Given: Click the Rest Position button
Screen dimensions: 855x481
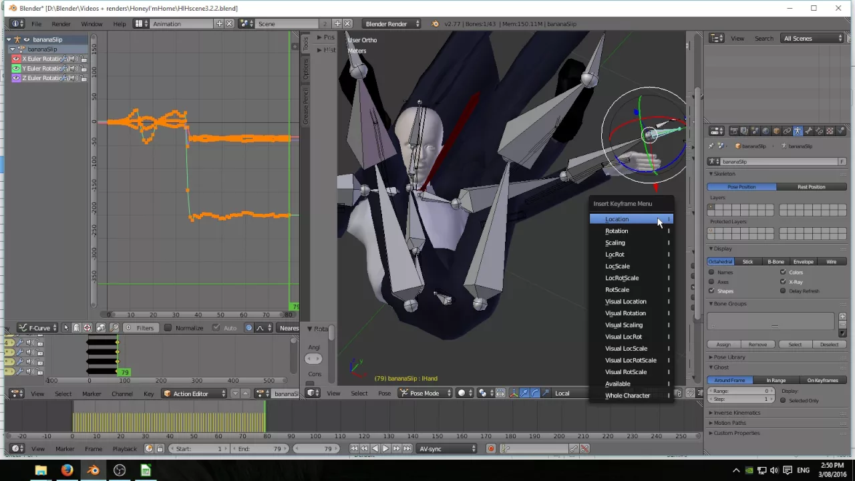Looking at the screenshot, I should (x=811, y=187).
